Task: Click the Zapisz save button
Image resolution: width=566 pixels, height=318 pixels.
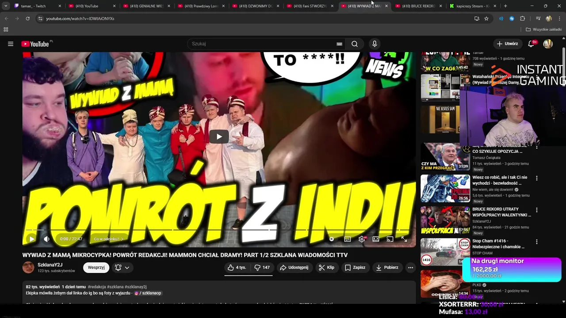Action: [355, 268]
